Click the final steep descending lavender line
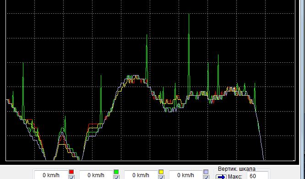 [260, 134]
